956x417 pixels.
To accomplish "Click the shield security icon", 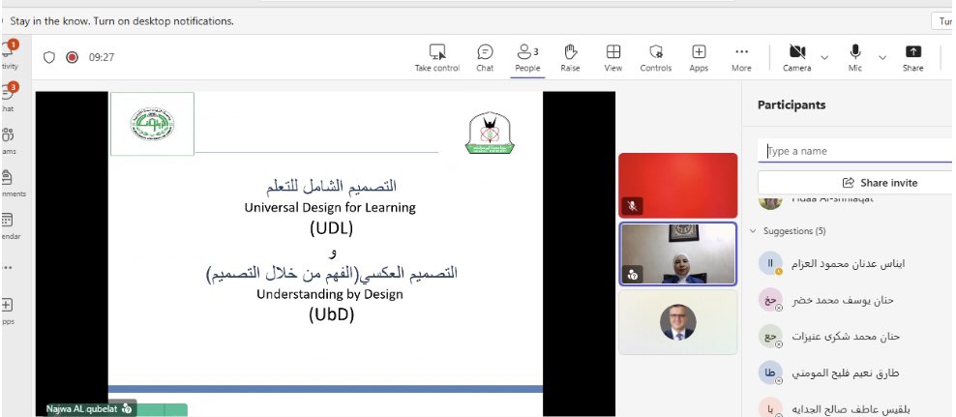I will point(49,57).
